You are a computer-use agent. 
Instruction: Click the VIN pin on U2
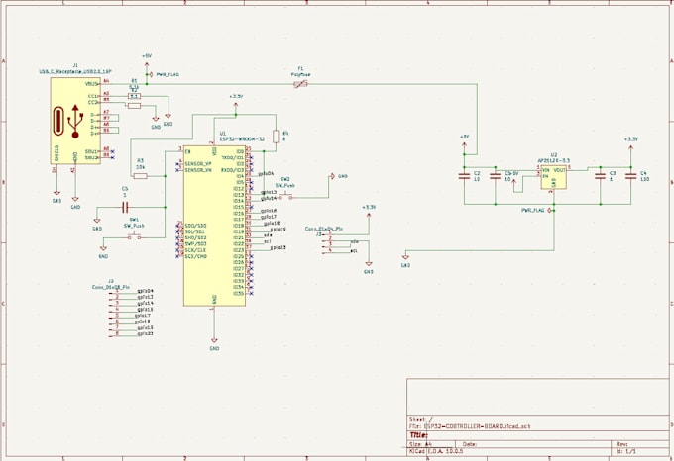point(546,170)
